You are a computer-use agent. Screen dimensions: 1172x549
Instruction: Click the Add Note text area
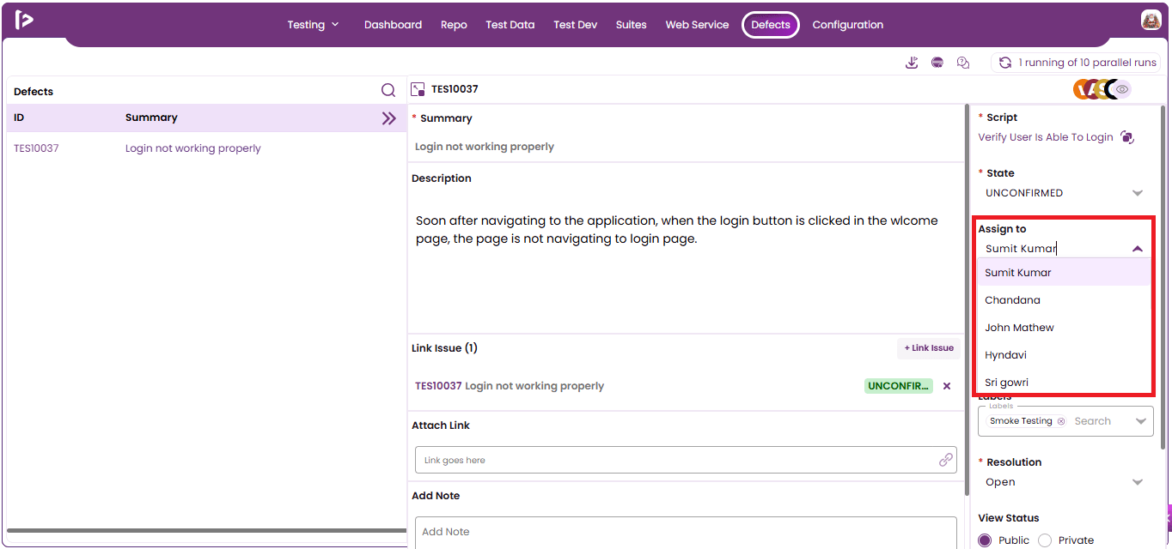click(x=686, y=532)
